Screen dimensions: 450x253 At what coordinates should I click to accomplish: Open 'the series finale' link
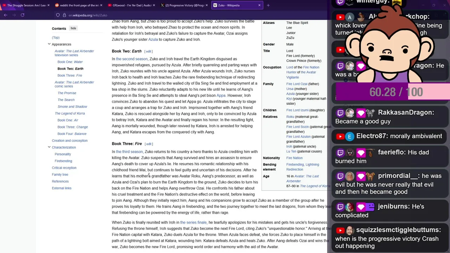(193, 222)
